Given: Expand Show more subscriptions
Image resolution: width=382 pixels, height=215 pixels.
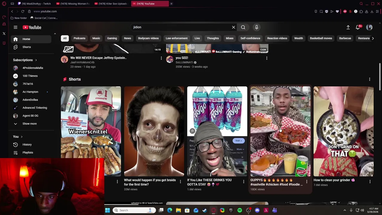Looking at the screenshot, I should (x=31, y=124).
